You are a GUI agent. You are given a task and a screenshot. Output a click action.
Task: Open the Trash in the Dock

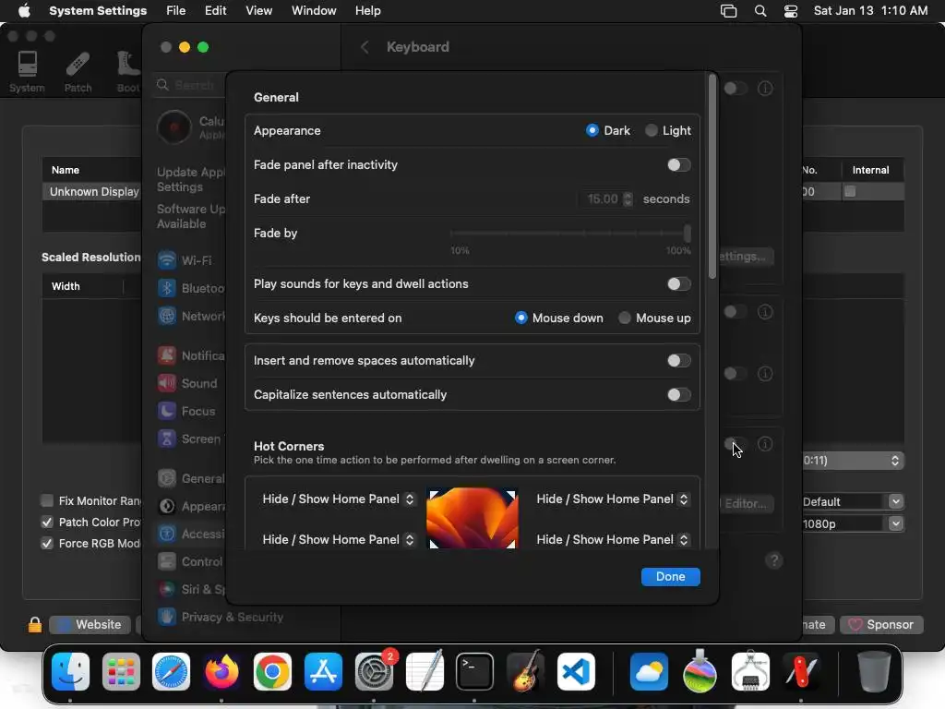(874, 671)
